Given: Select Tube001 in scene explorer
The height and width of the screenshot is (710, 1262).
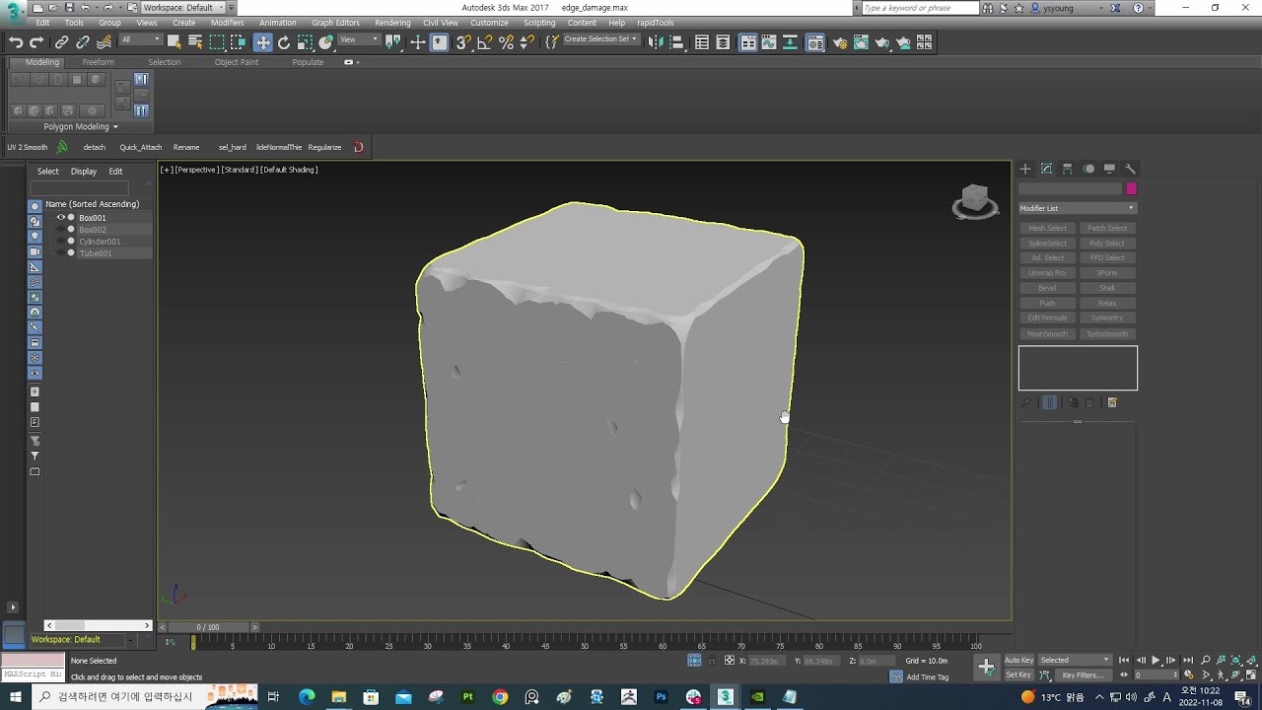Looking at the screenshot, I should [x=96, y=253].
